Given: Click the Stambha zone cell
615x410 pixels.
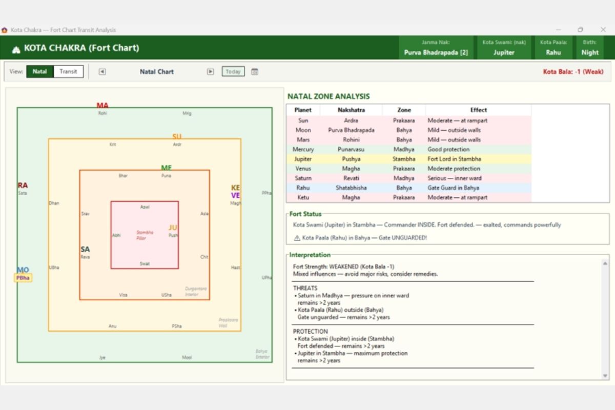Looking at the screenshot, I should 404,159.
